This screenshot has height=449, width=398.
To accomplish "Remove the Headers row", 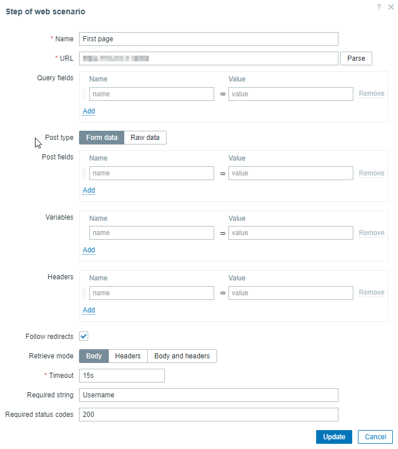I will click(x=371, y=292).
